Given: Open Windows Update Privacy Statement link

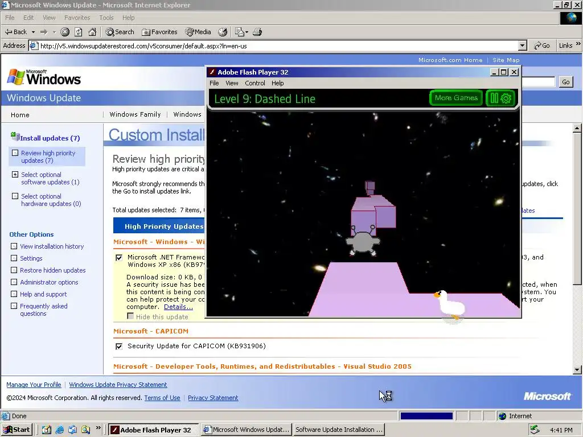Looking at the screenshot, I should pyautogui.click(x=118, y=385).
